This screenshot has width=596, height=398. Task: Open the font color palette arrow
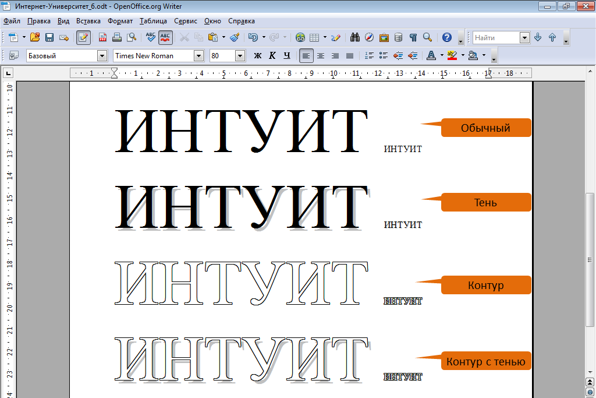[x=442, y=55]
